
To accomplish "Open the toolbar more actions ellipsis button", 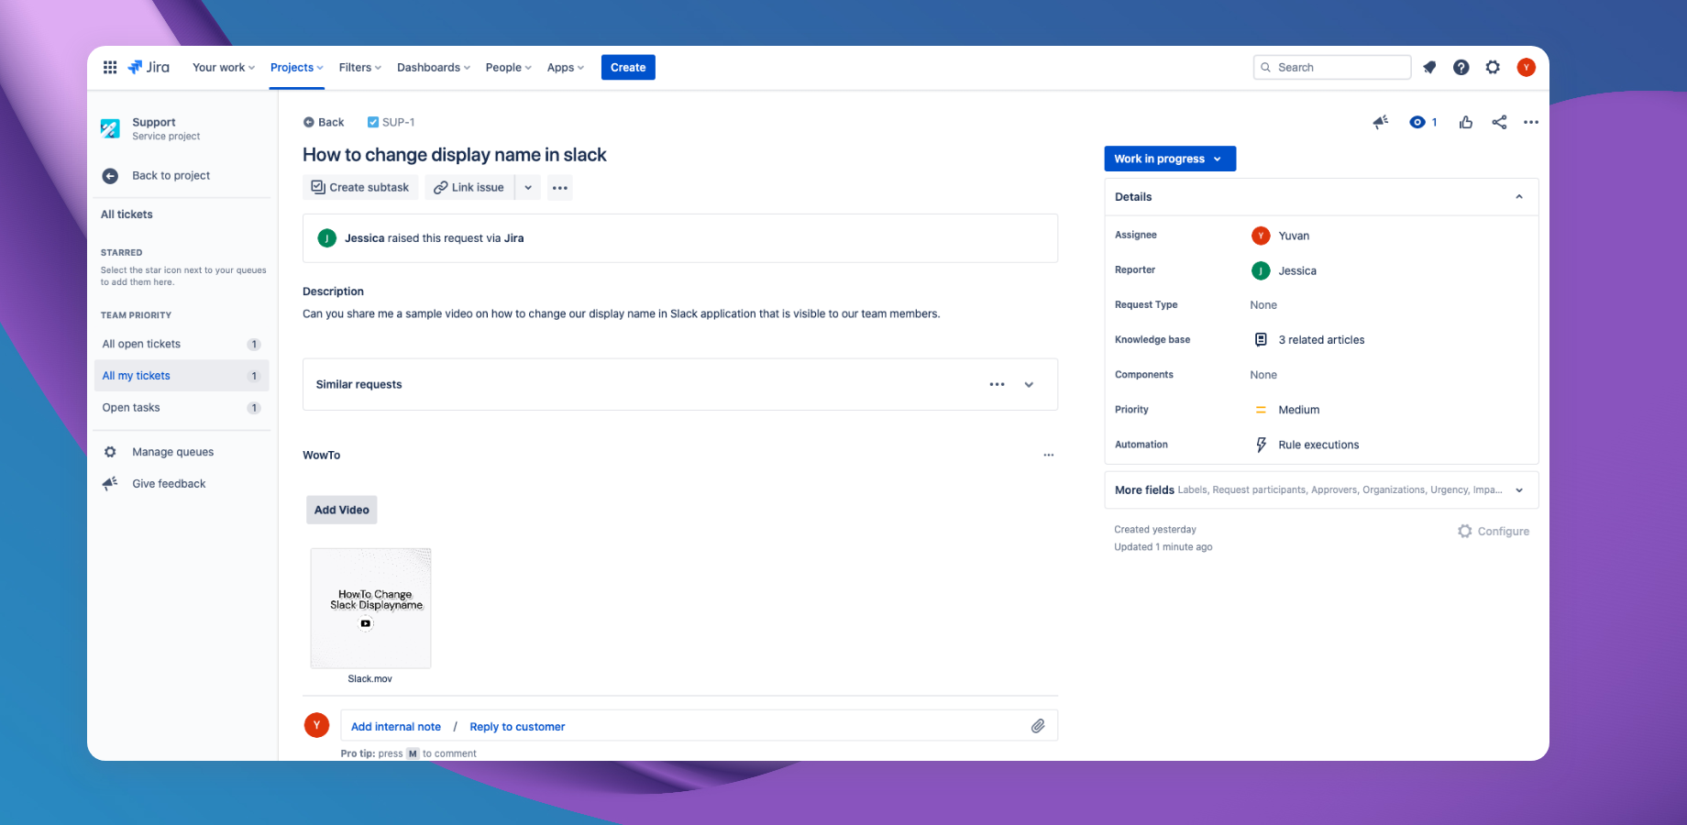I will point(560,187).
